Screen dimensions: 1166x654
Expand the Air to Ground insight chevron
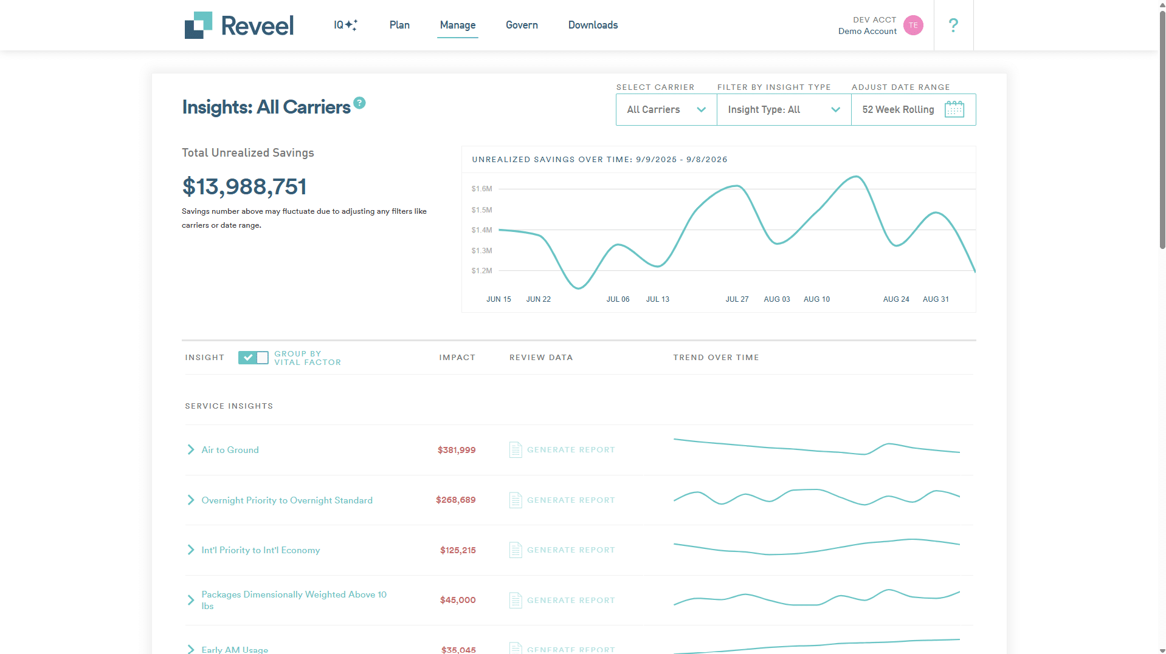191,449
